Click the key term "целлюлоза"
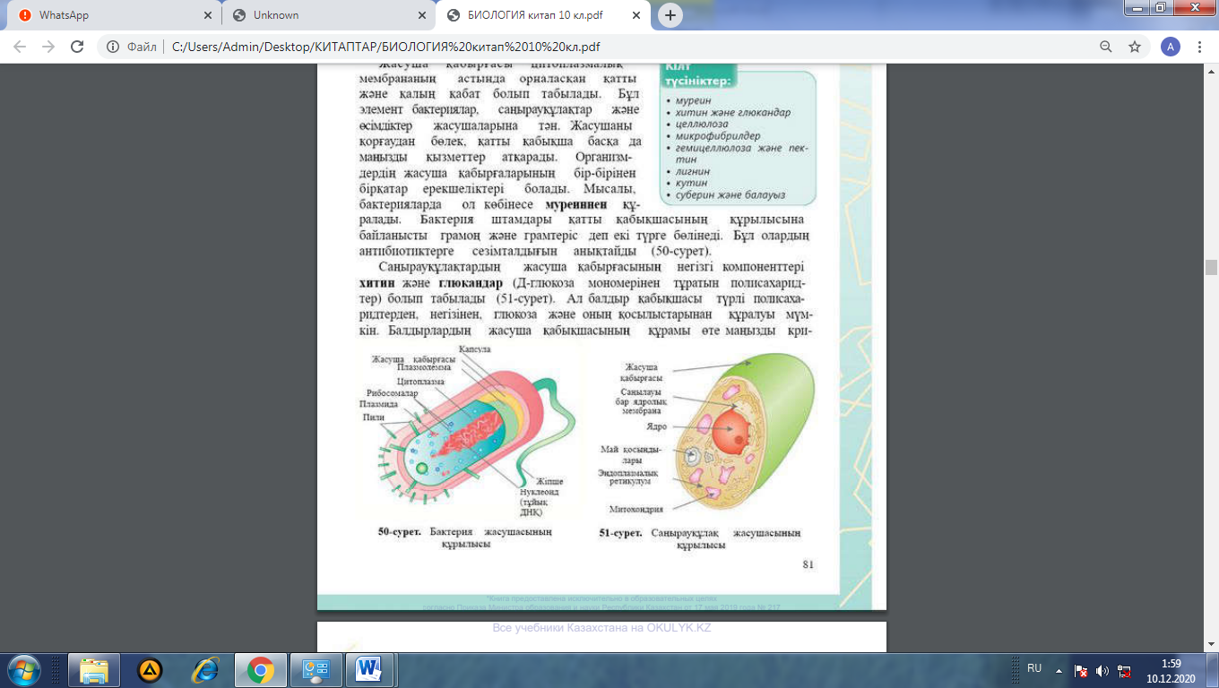Screen dimensions: 1219x688 pos(703,124)
